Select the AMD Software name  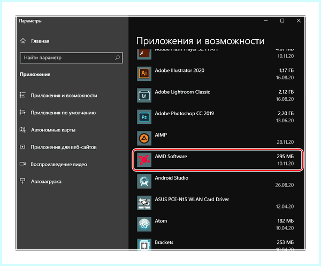coord(171,157)
